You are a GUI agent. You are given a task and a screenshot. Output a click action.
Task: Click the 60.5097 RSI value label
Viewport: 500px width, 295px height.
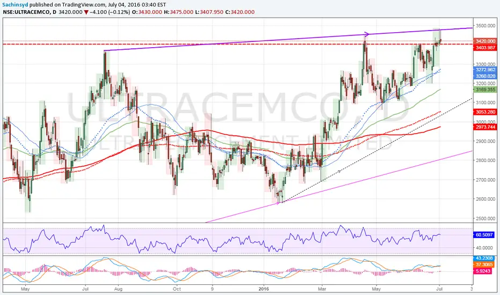tap(484, 235)
